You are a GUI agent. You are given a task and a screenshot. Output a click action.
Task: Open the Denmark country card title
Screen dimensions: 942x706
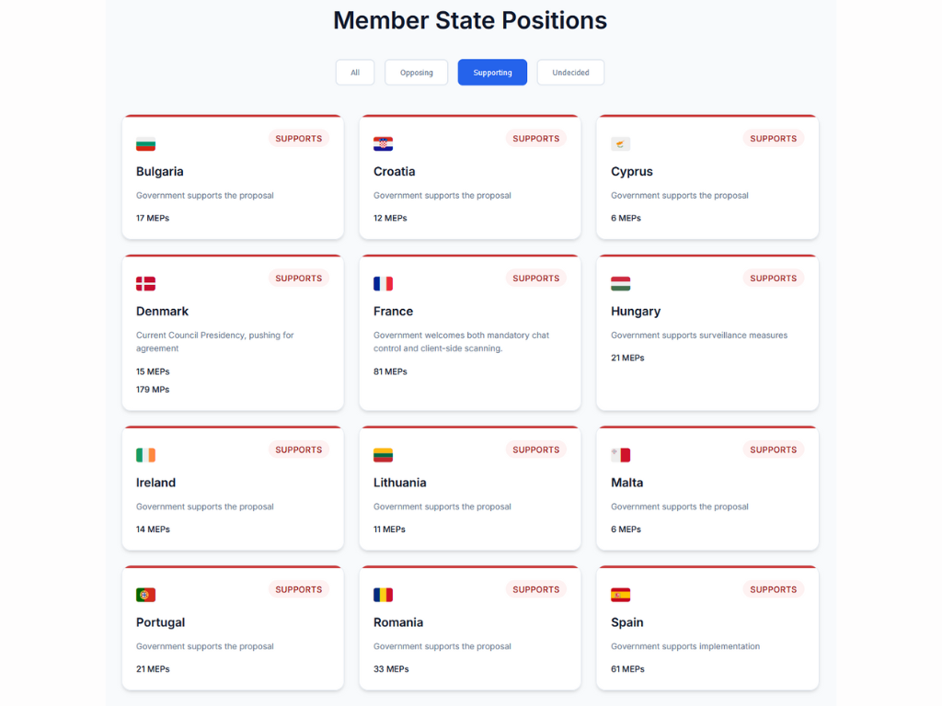coord(162,312)
